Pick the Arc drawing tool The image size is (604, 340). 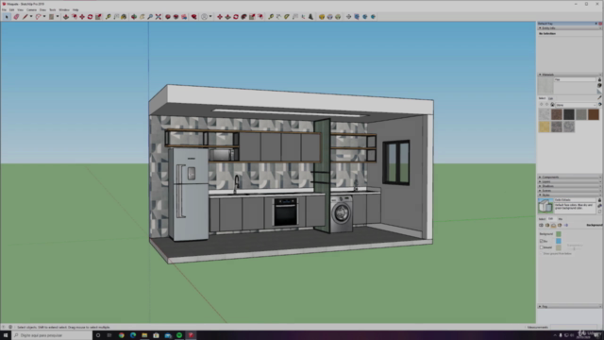[x=38, y=17]
